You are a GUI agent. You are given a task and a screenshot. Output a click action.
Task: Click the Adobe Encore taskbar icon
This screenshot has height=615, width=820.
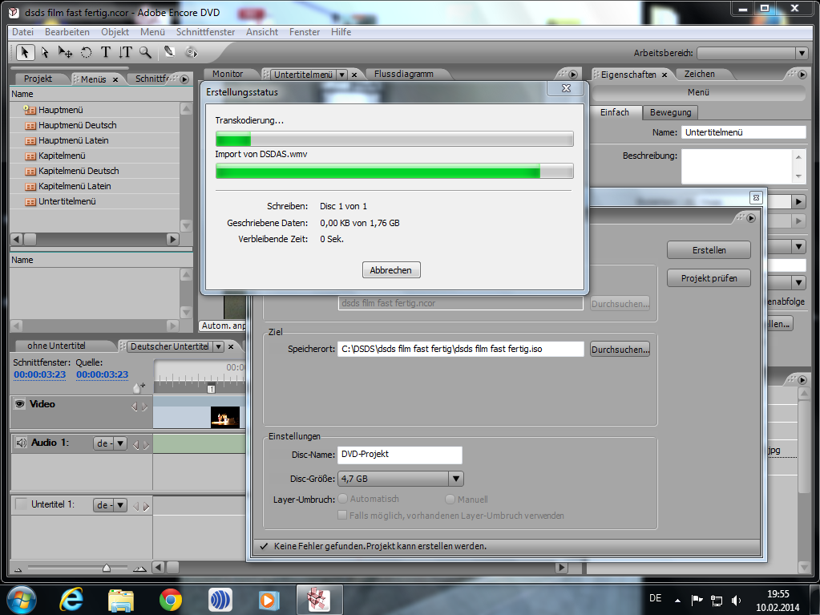[x=320, y=599]
